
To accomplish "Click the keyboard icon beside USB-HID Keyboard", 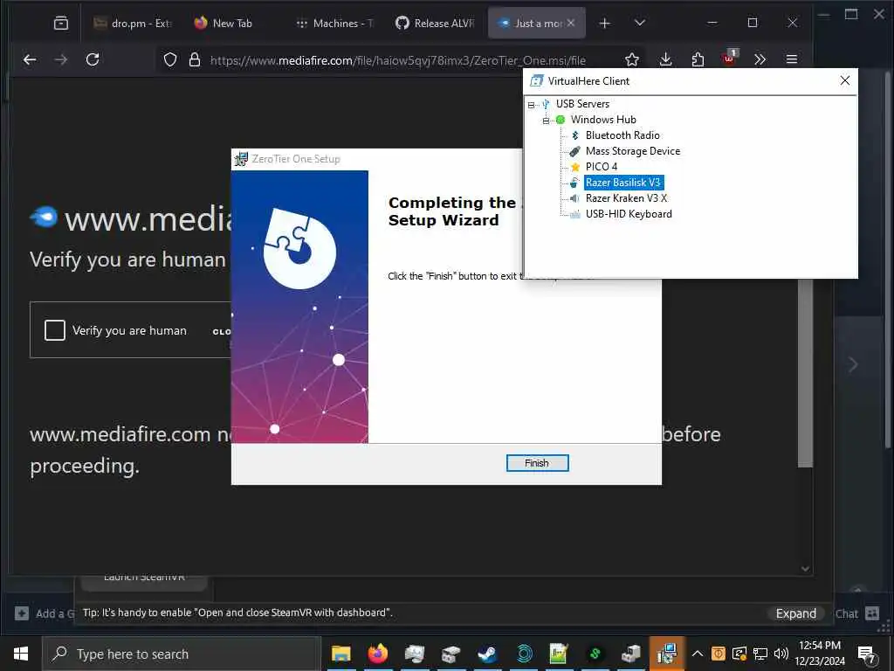I will point(574,214).
